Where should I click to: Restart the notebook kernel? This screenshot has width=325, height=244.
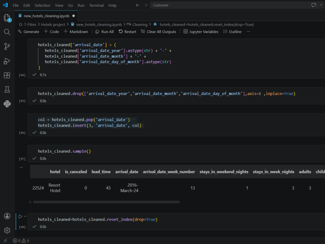click(x=127, y=32)
